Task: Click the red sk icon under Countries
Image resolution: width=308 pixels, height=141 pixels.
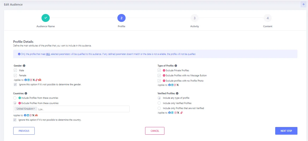Action: pos(36,115)
